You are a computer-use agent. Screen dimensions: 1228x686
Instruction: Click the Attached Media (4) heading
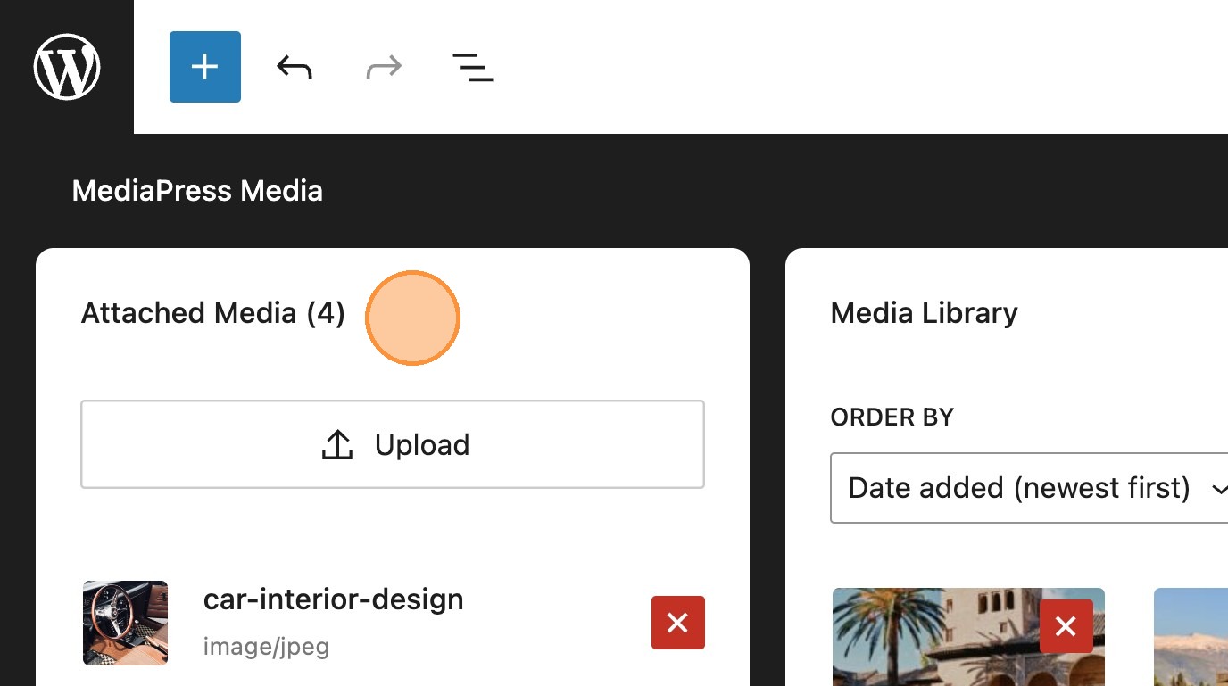(213, 313)
